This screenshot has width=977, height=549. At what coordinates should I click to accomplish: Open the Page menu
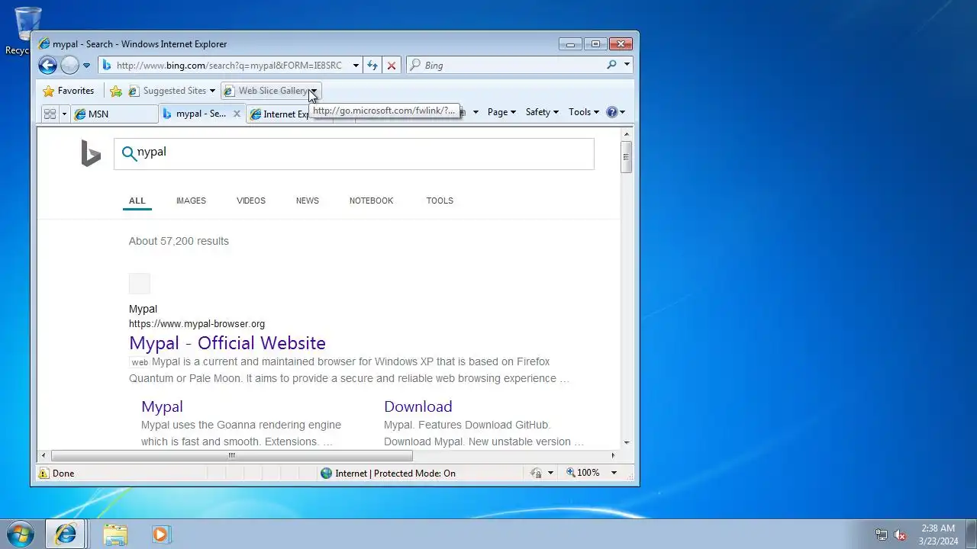click(x=501, y=112)
